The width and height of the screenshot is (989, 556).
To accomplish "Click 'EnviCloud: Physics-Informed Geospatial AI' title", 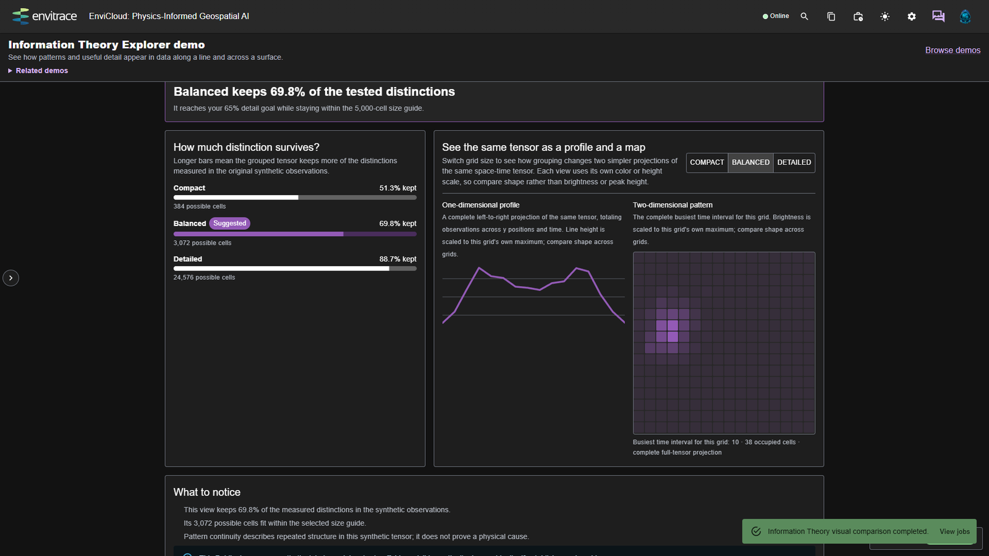I will tap(169, 16).
